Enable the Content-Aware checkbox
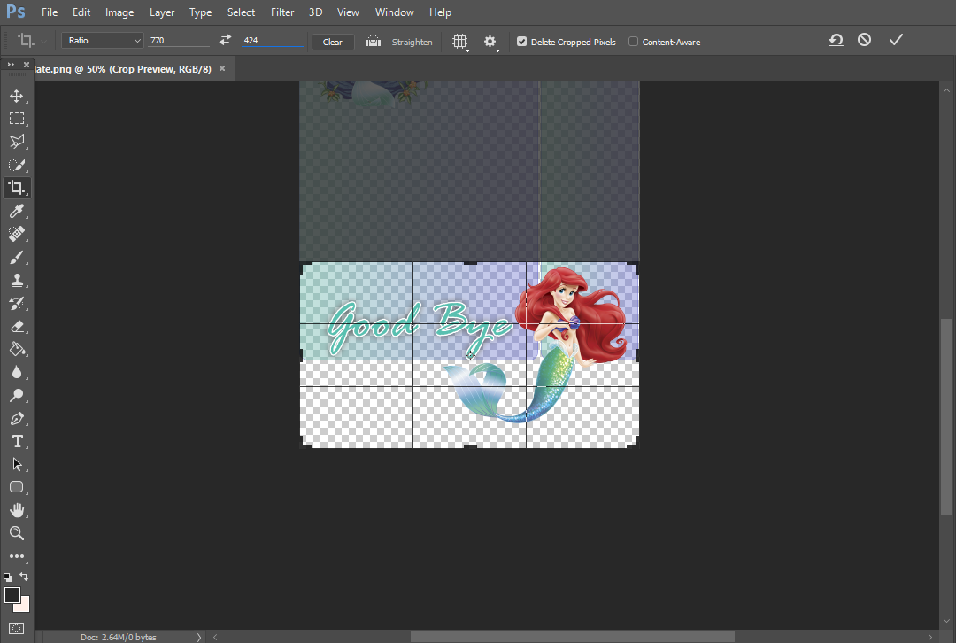Image resolution: width=956 pixels, height=643 pixels. (x=634, y=42)
